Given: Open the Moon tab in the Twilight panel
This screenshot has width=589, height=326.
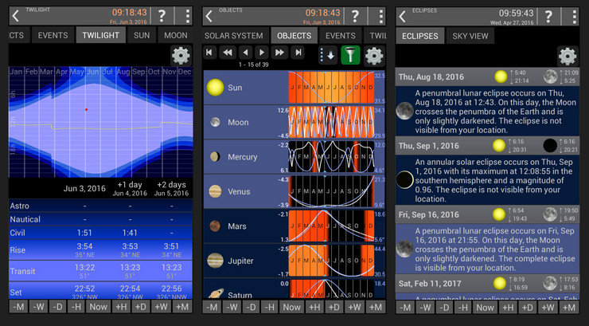Looking at the screenshot, I should (175, 36).
